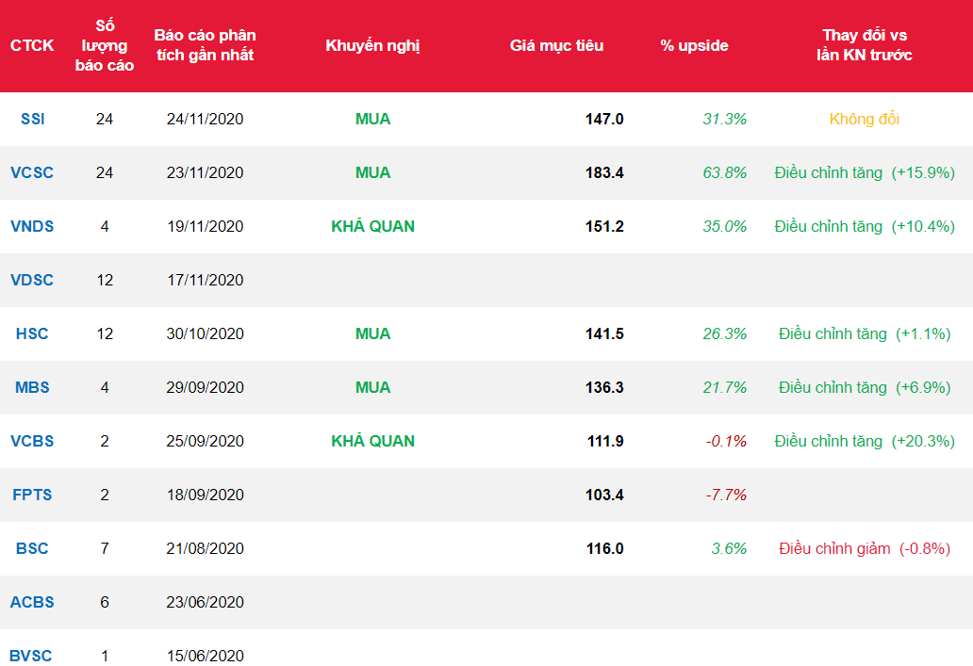Click the FPTS brokerage link
973x666 pixels.
coord(32,495)
